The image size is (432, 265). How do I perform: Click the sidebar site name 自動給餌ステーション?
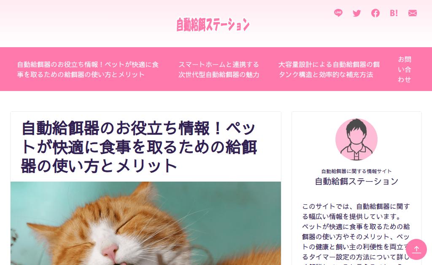click(x=356, y=181)
